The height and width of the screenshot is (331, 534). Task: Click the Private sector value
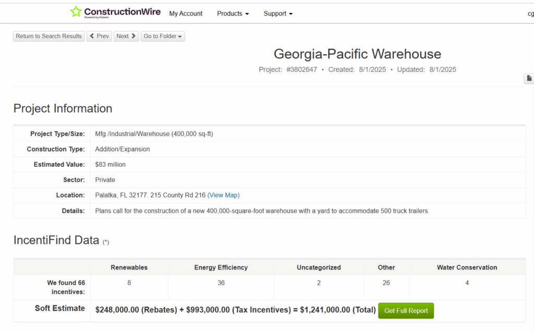[105, 180]
